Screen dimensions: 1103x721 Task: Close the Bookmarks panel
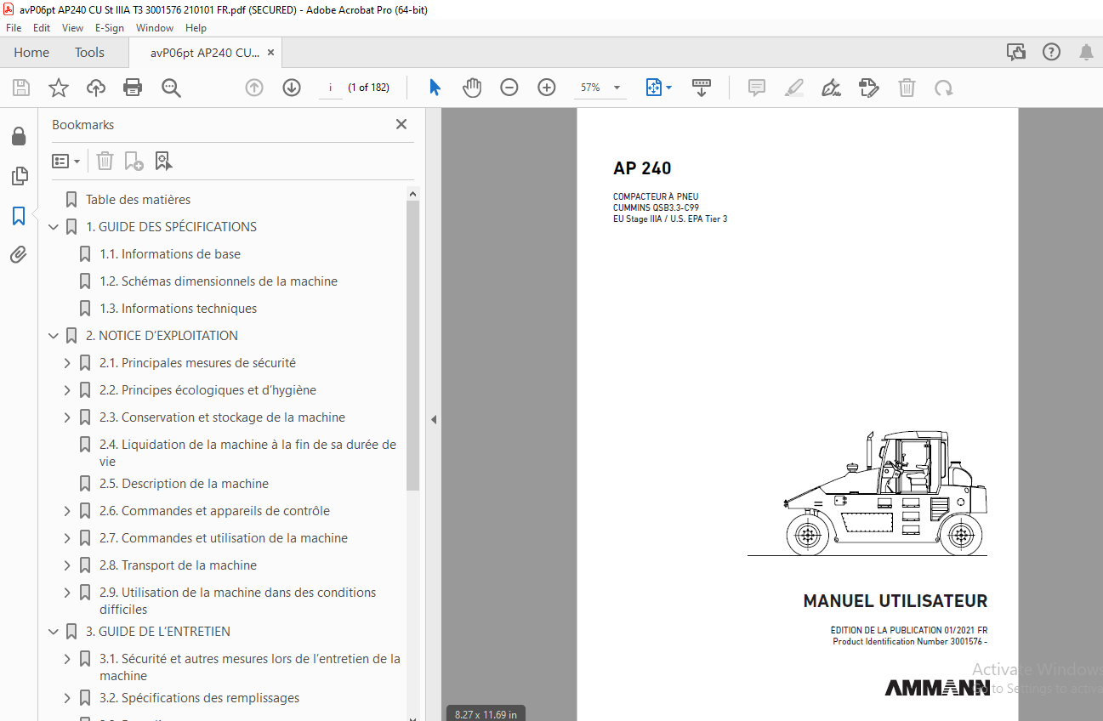(401, 124)
